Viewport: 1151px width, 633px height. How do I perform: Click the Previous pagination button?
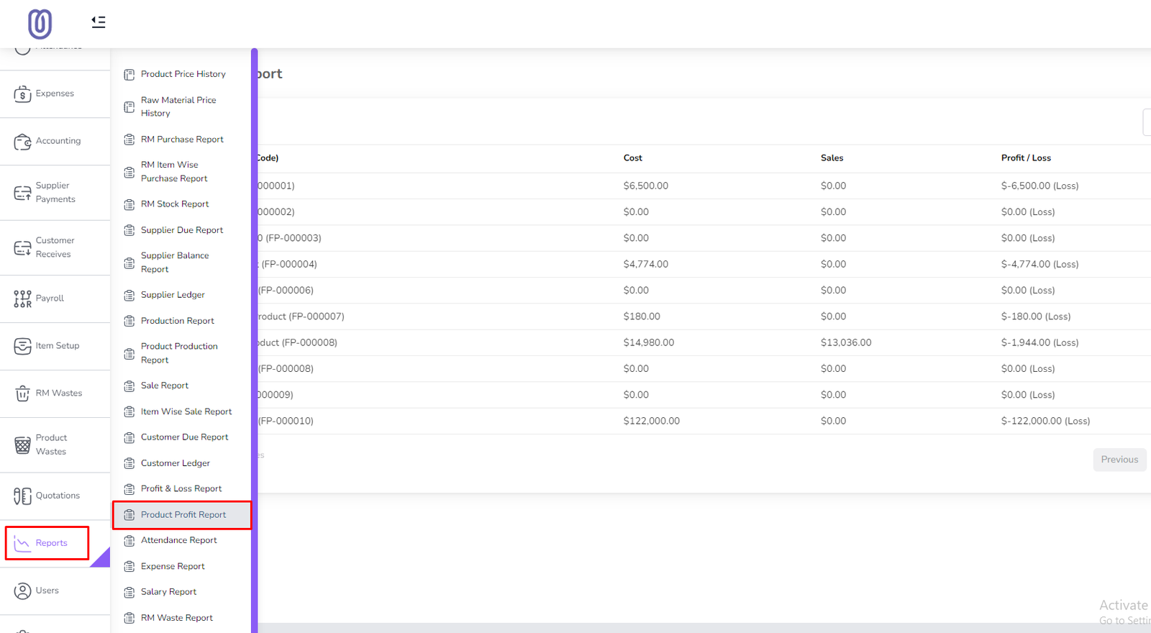point(1119,460)
